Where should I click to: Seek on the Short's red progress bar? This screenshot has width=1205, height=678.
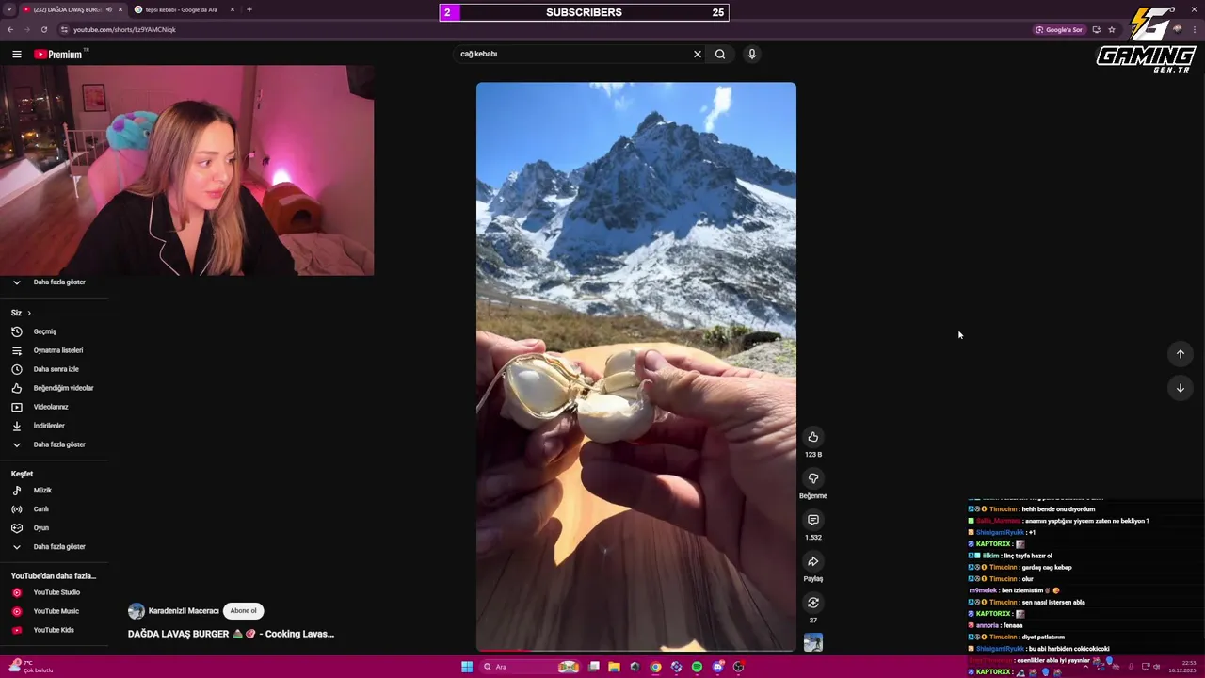(636, 650)
